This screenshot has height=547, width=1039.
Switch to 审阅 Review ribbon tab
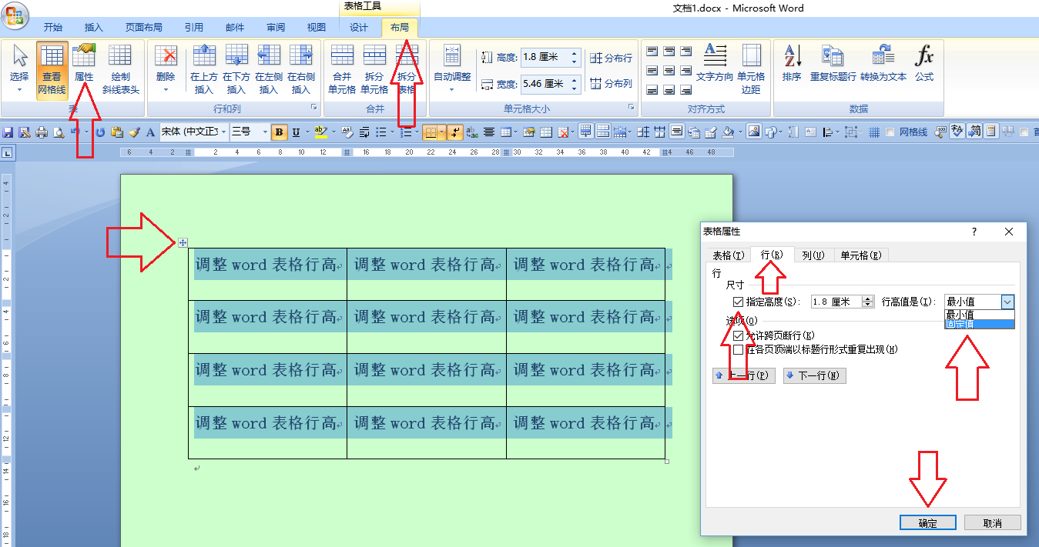pos(276,28)
